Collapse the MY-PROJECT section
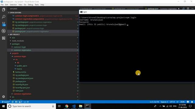 coord(15,35)
